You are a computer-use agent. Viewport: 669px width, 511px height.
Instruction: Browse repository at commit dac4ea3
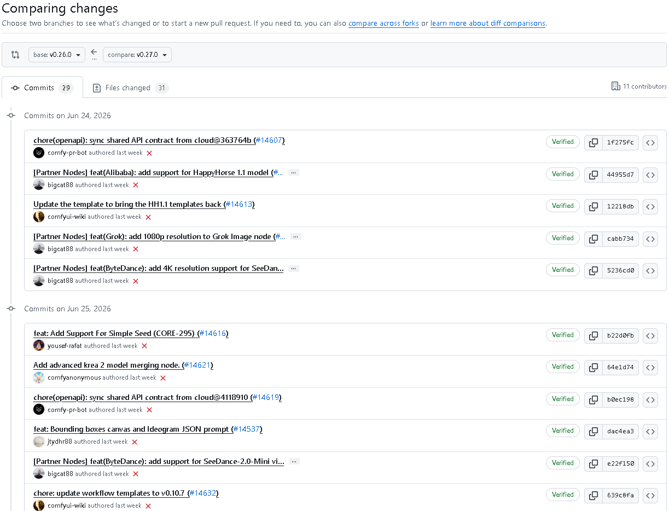650,432
